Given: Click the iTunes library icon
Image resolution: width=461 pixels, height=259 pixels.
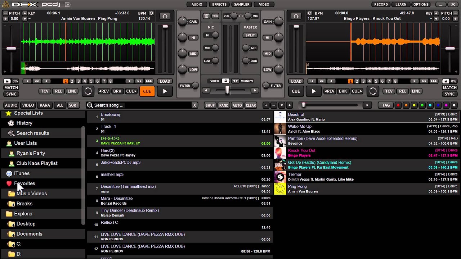Looking at the screenshot, I should click(x=9, y=173).
